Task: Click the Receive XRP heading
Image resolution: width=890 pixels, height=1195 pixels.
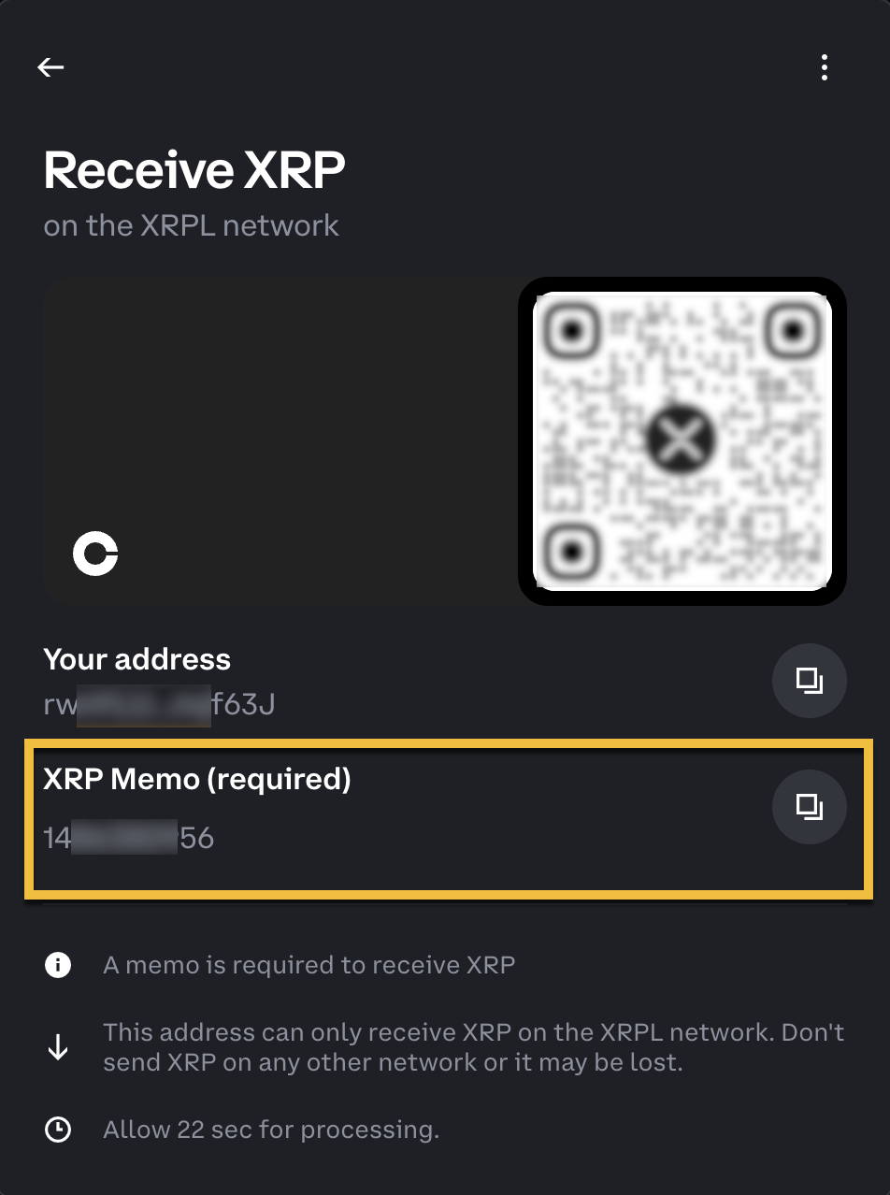Action: pos(194,170)
